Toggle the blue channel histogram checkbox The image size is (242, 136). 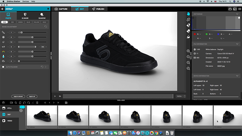(218, 34)
